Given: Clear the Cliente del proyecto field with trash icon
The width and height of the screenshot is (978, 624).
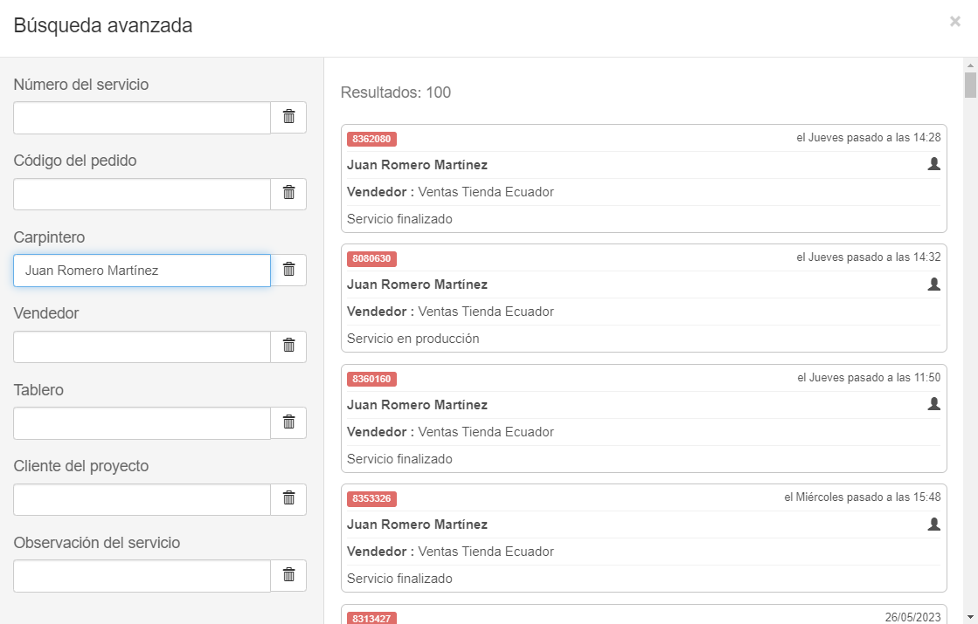Looking at the screenshot, I should (x=288, y=499).
